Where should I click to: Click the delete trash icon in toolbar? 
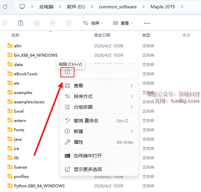click(x=69, y=23)
